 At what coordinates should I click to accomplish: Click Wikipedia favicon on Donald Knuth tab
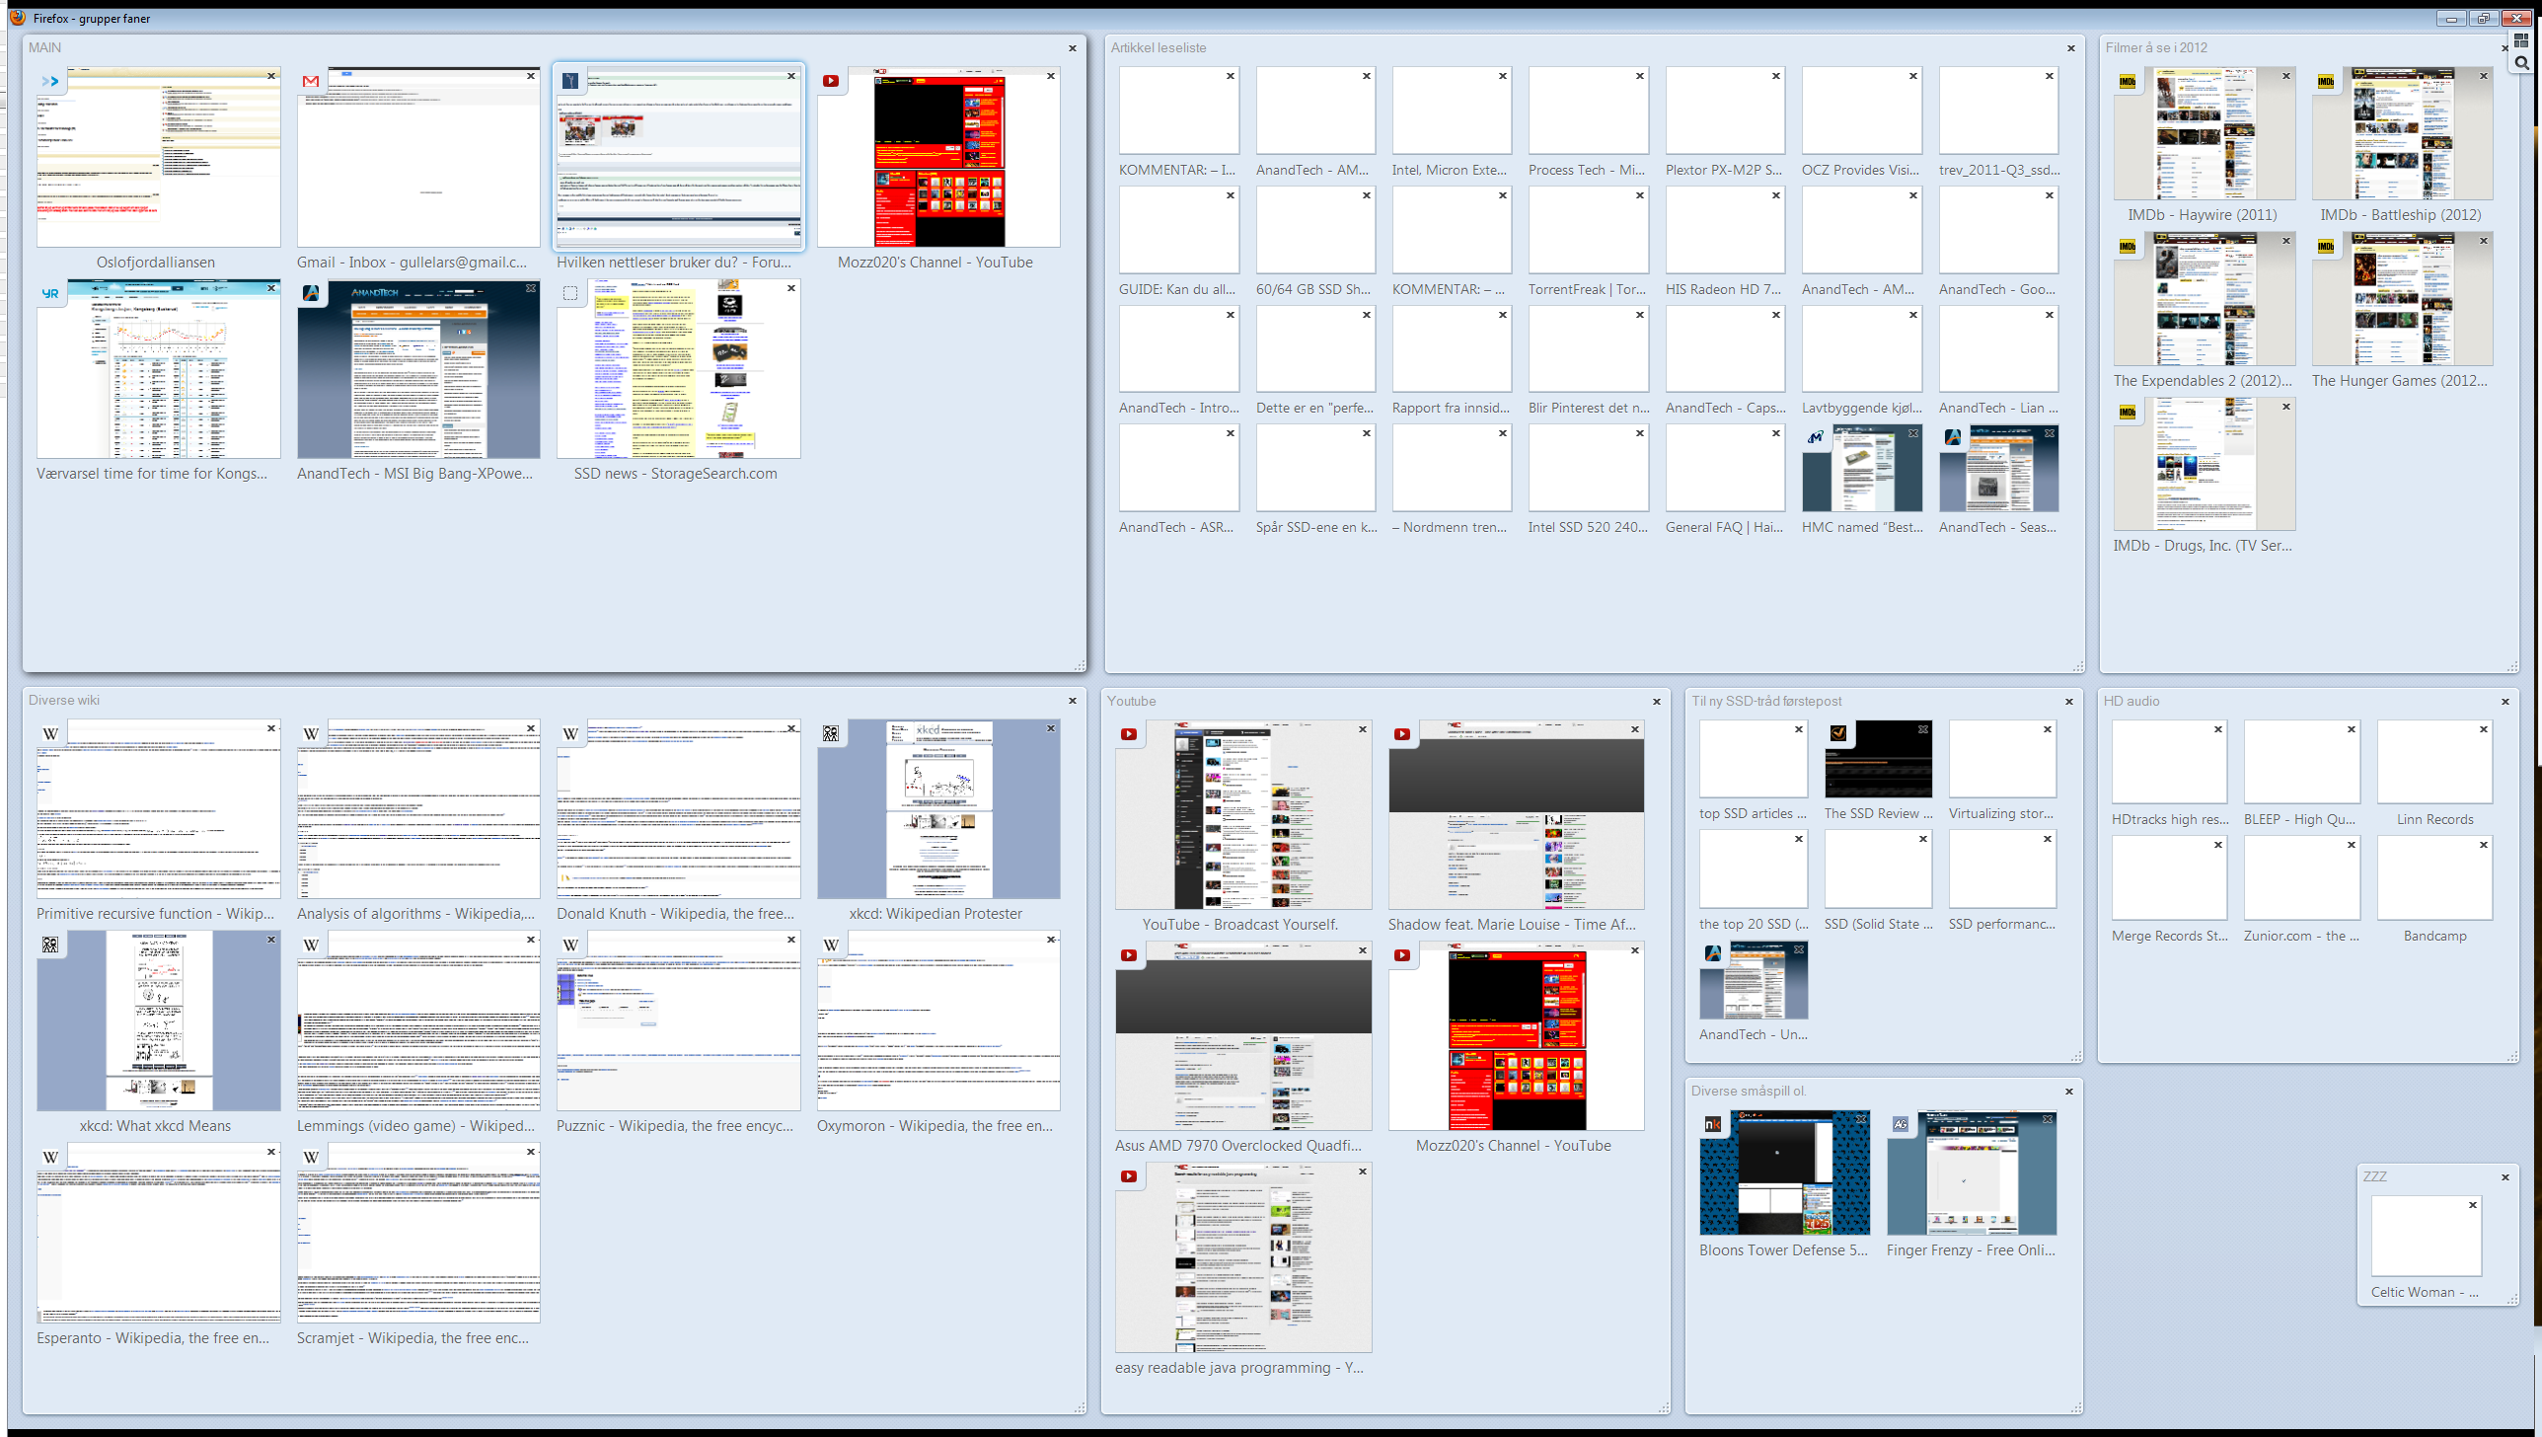[x=570, y=733]
